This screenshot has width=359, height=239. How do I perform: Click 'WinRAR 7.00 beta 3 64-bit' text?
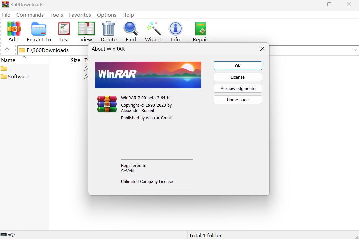pyautogui.click(x=146, y=98)
